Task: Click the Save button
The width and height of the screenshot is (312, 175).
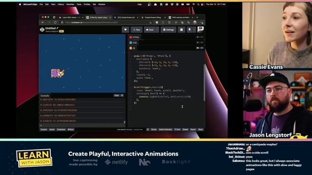Action: 150,30
